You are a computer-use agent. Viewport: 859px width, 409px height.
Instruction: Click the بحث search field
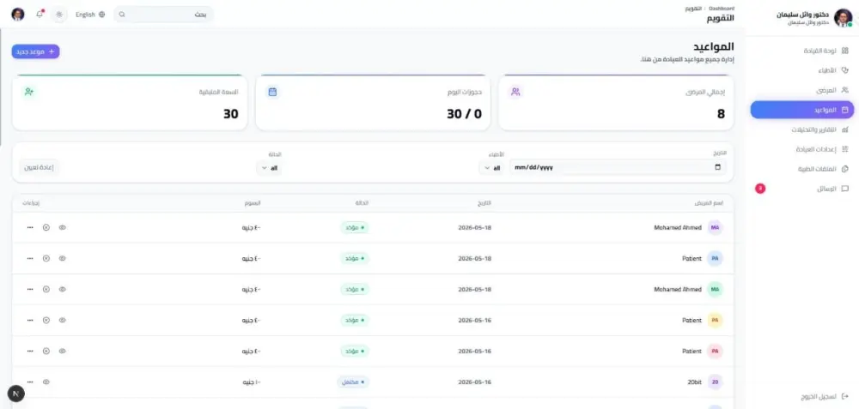(x=163, y=15)
